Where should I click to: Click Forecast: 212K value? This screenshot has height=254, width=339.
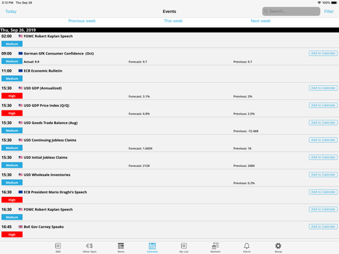139,166
